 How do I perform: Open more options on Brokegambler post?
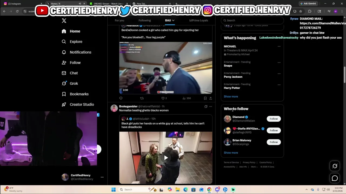tap(211, 106)
